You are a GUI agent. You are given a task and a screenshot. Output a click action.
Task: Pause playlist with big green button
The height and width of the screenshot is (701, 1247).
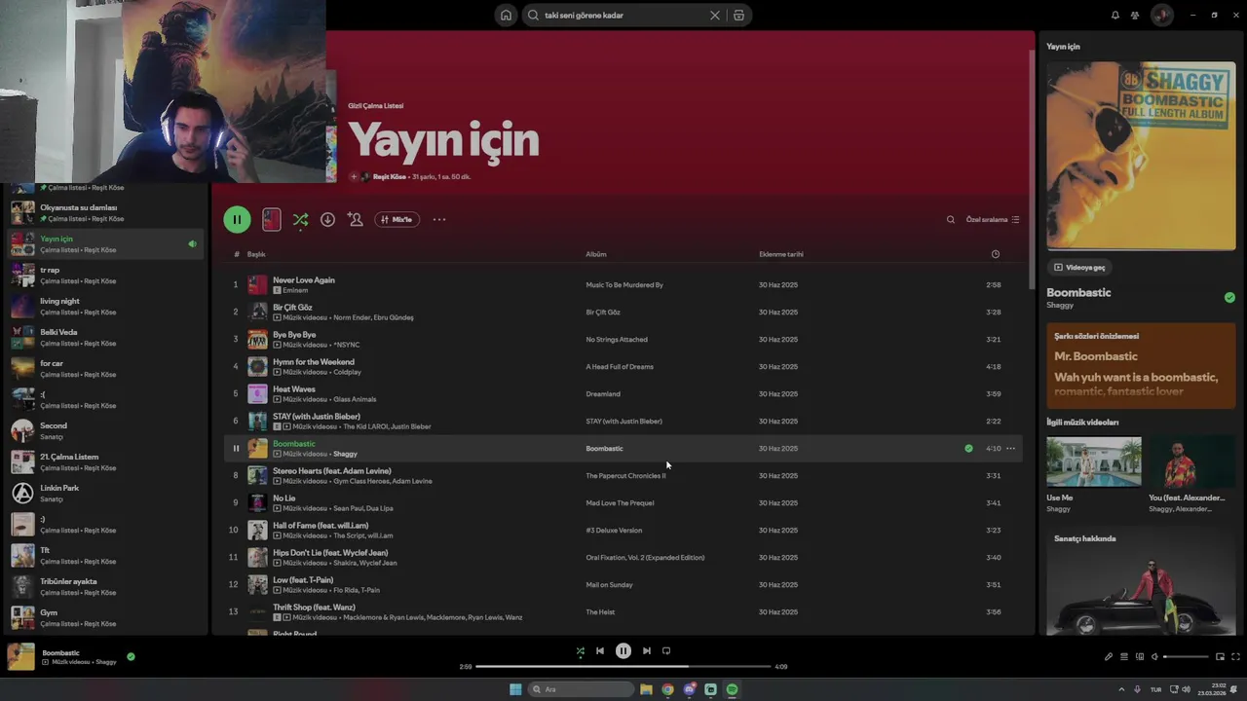click(x=237, y=219)
